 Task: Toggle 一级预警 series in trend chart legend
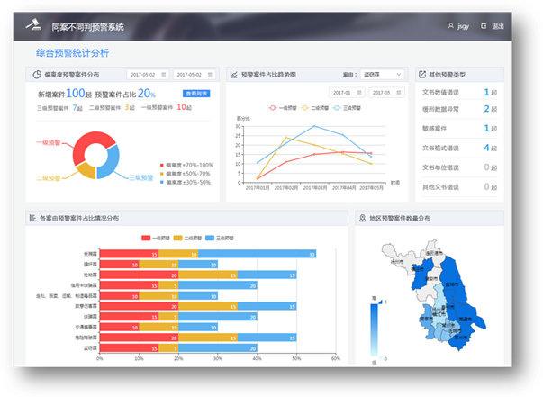coord(281,107)
